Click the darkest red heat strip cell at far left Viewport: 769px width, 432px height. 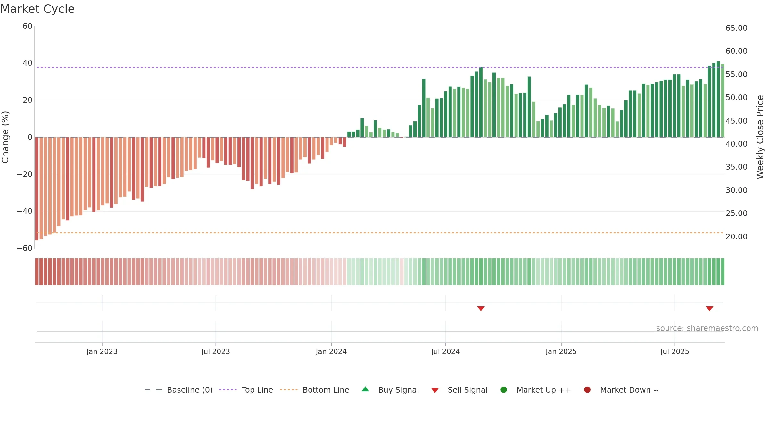pyautogui.click(x=37, y=272)
